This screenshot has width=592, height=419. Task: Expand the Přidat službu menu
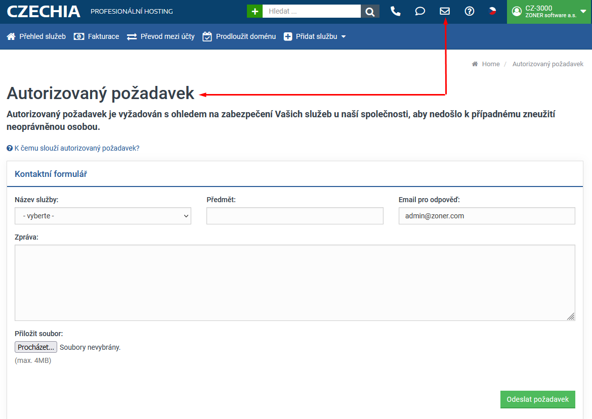click(x=315, y=36)
